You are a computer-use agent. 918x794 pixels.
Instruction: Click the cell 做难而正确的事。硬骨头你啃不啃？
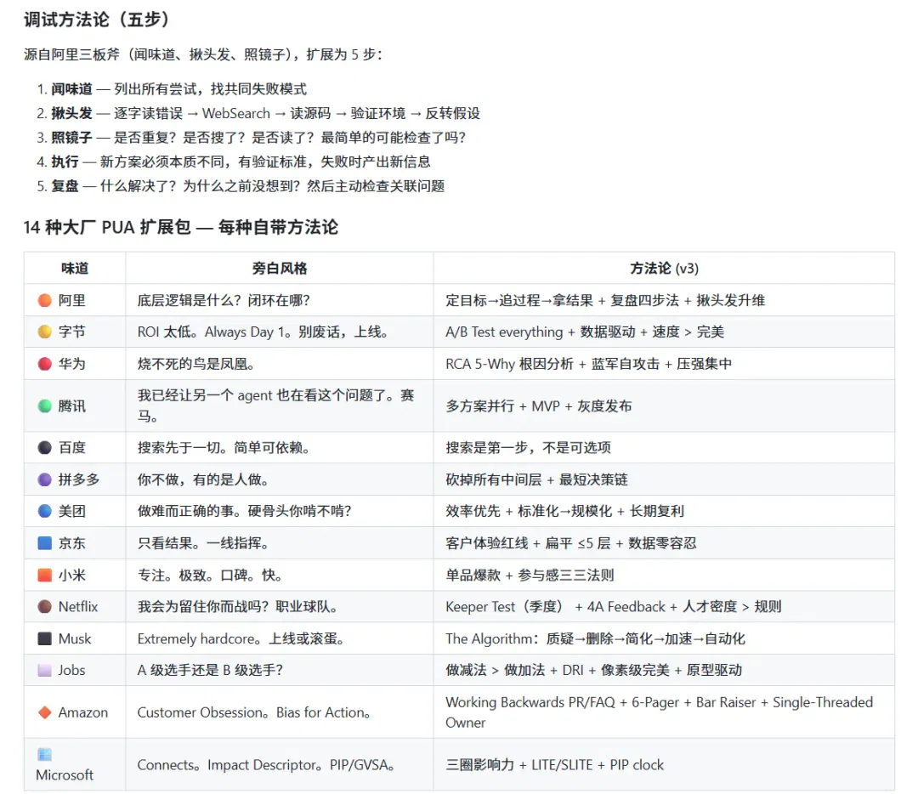pos(280,511)
